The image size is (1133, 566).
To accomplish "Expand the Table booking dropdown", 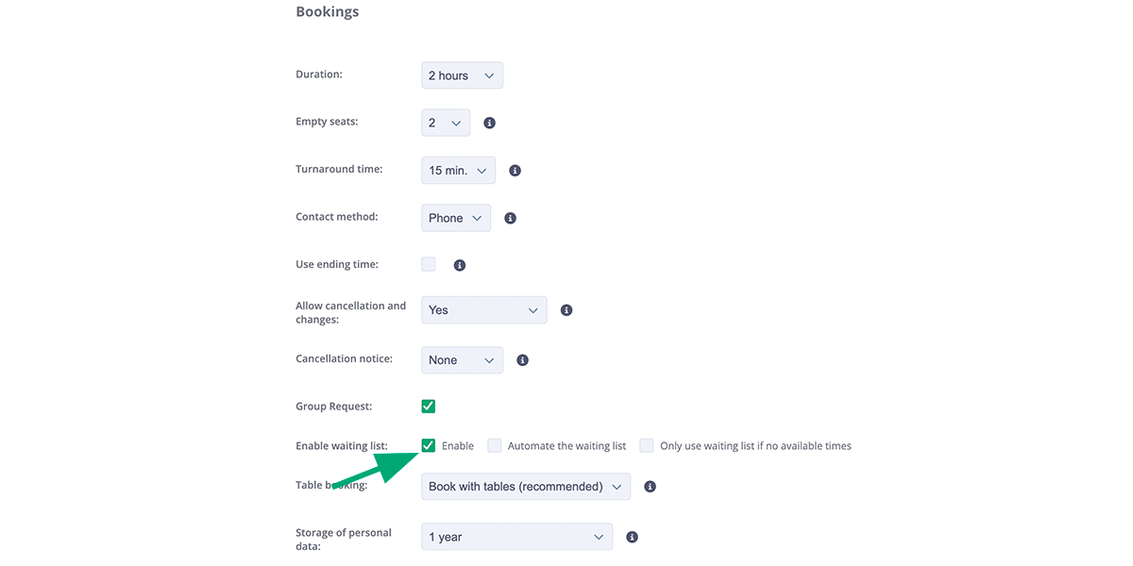I will point(525,486).
